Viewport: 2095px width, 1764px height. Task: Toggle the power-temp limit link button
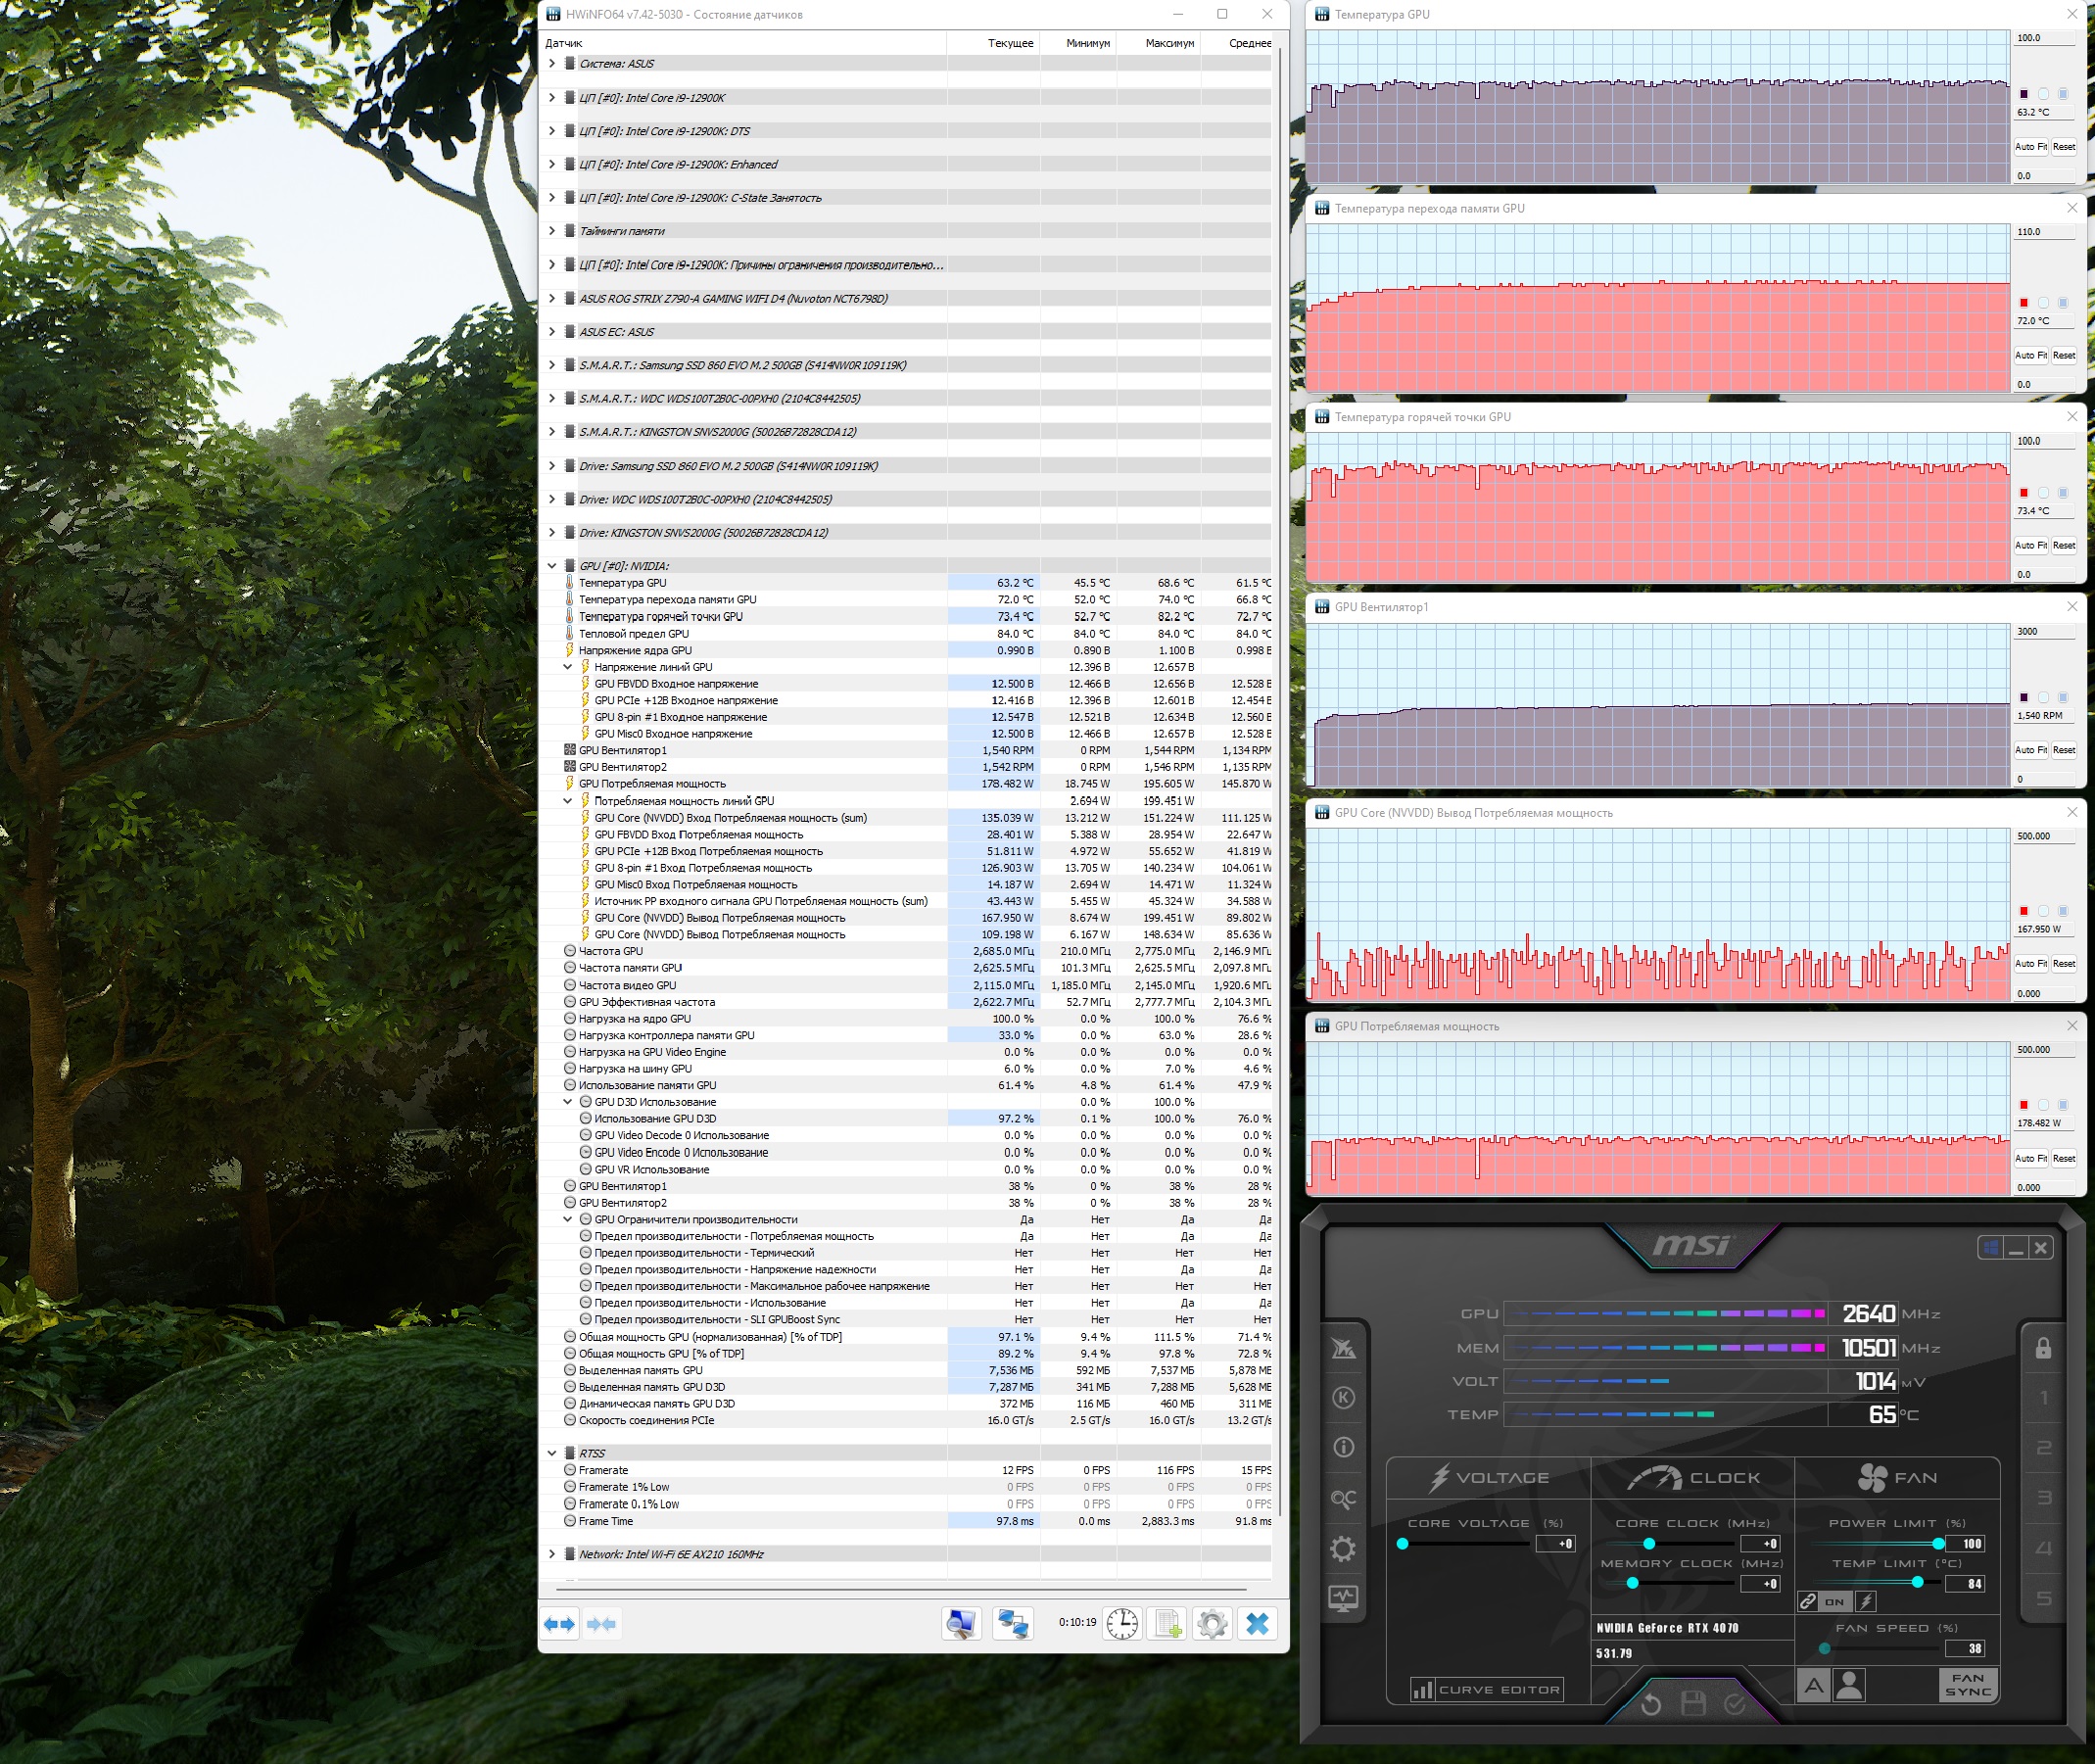point(1808,1601)
